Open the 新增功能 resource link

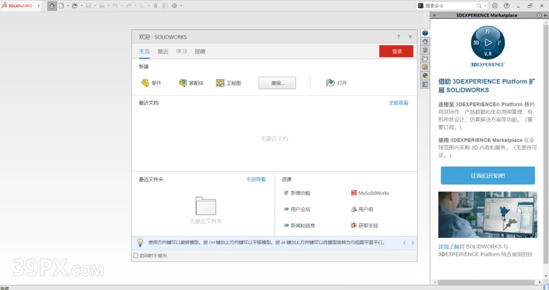click(297, 193)
